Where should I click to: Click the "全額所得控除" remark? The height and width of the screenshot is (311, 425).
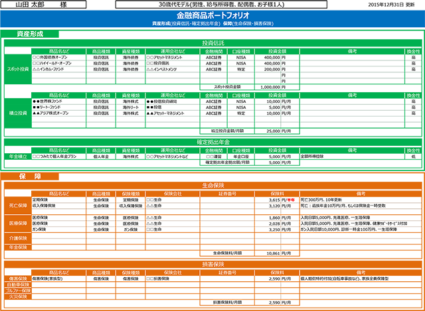pos(311,156)
